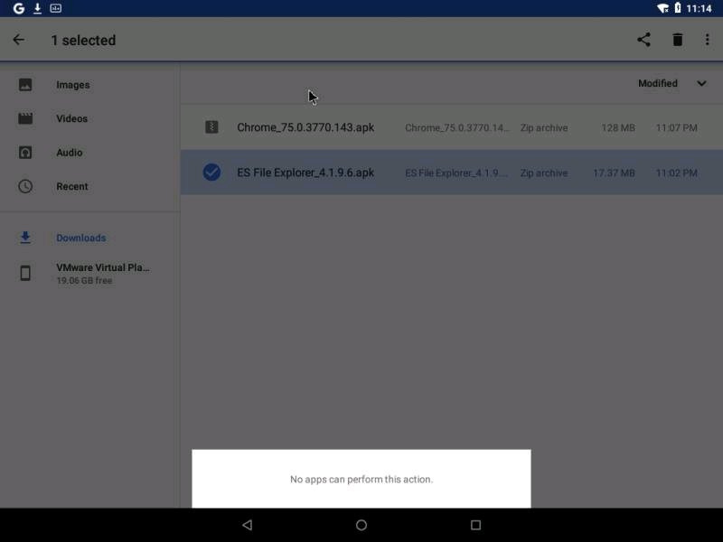Image resolution: width=723 pixels, height=542 pixels.
Task: Click the '128 MB' size of Chrome apk
Action: pos(618,127)
